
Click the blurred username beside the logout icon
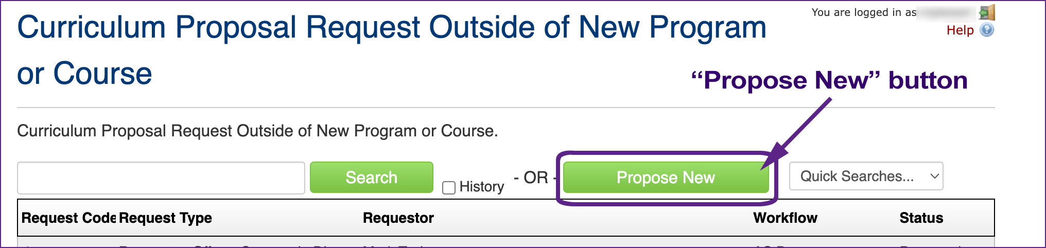point(947,12)
